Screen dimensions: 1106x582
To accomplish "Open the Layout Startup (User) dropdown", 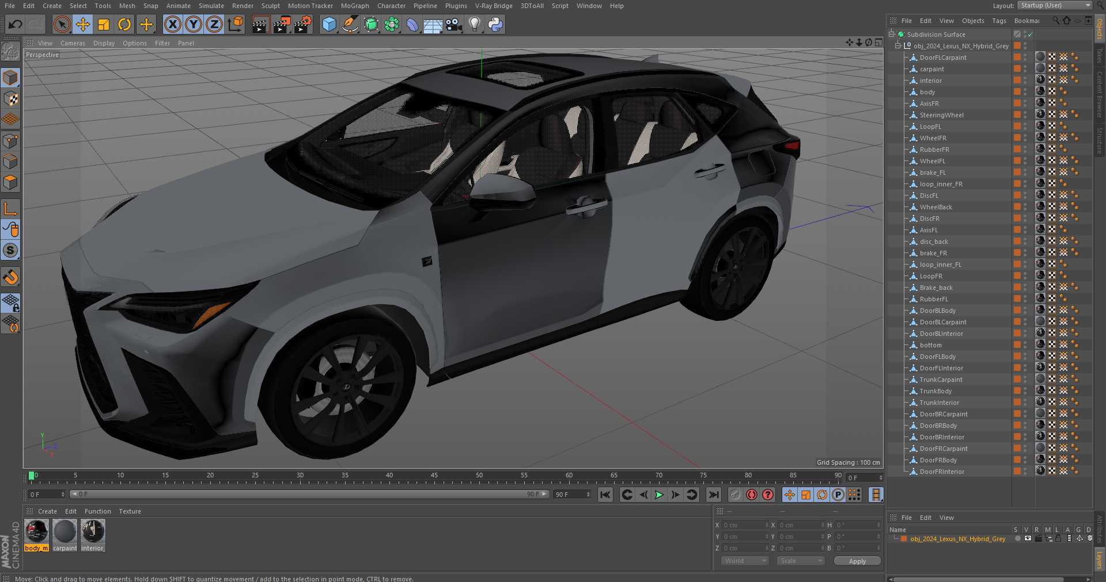I will pos(1054,5).
